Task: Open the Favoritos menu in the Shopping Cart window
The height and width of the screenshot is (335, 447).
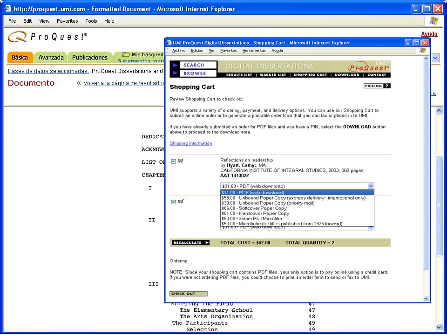Action: 229,50
